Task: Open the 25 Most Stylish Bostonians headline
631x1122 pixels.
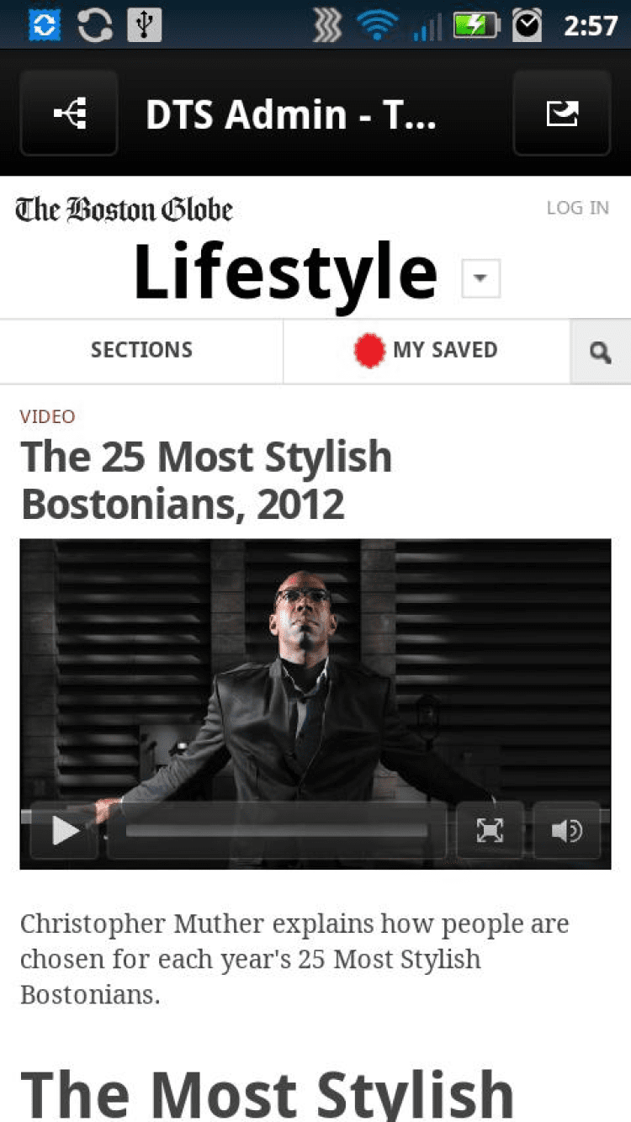Action: click(x=206, y=480)
